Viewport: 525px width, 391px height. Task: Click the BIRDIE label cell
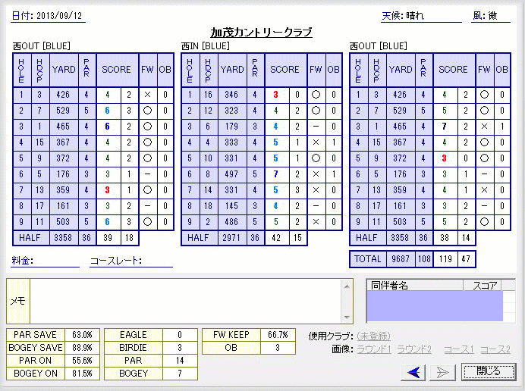134,348
